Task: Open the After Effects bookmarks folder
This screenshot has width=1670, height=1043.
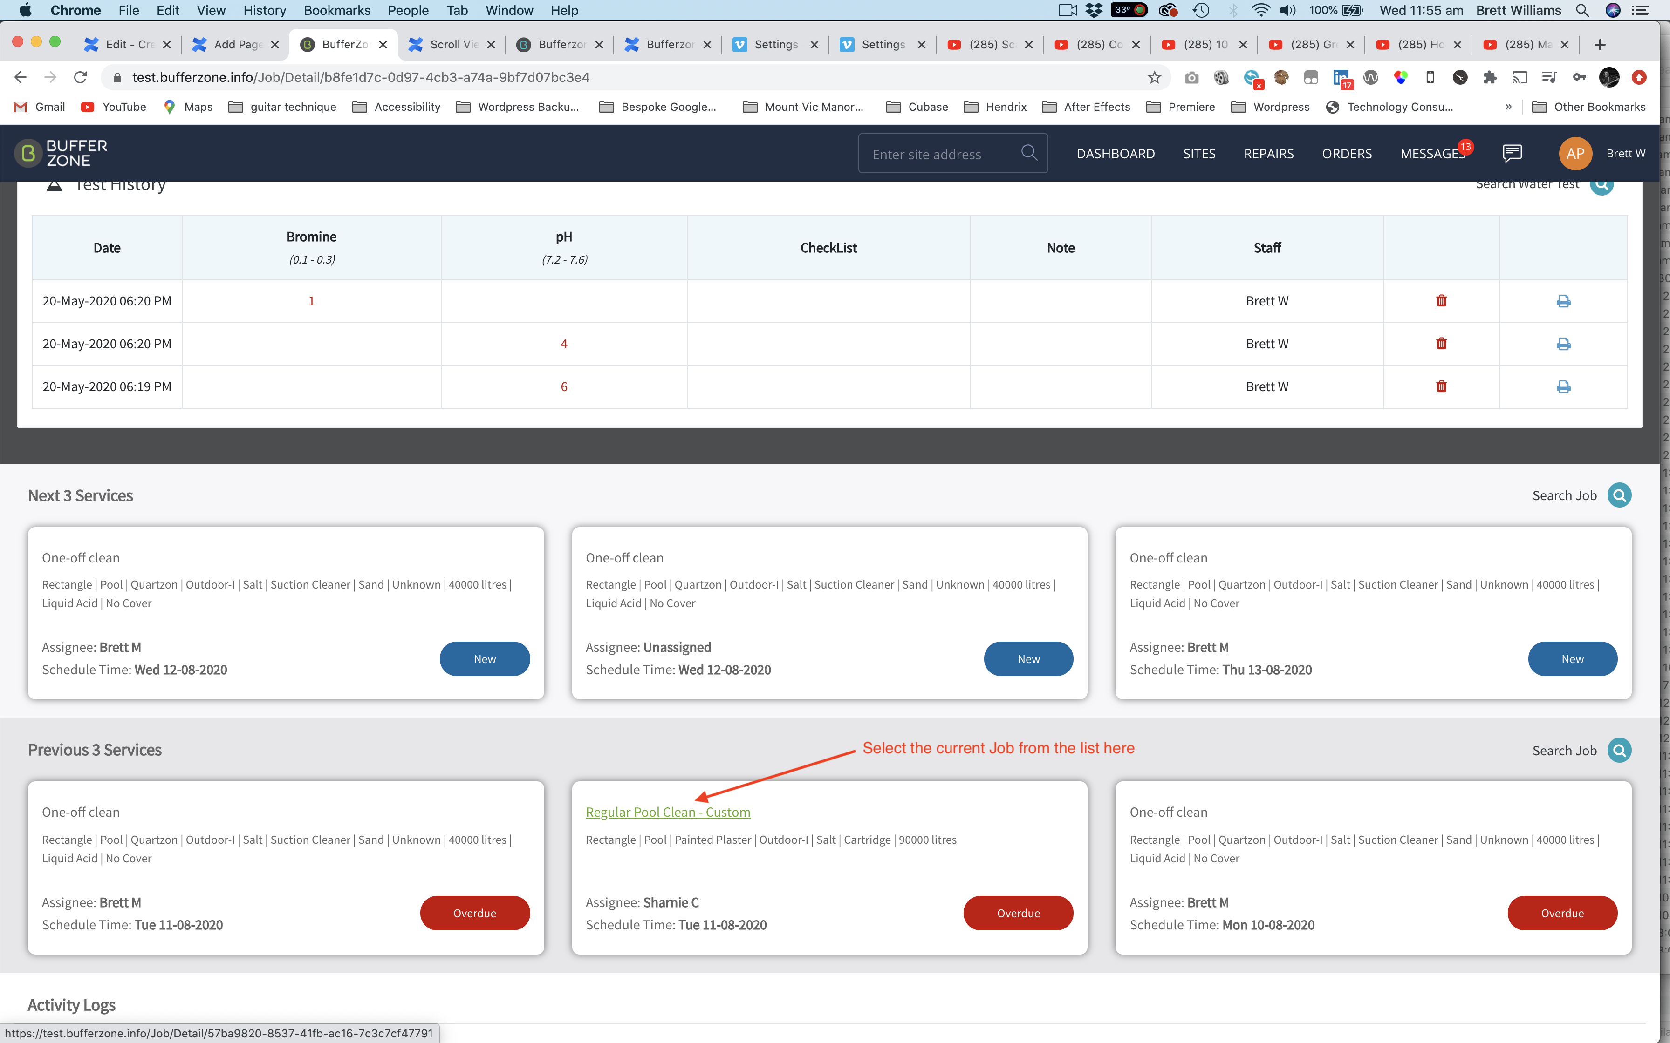Action: tap(1086, 107)
